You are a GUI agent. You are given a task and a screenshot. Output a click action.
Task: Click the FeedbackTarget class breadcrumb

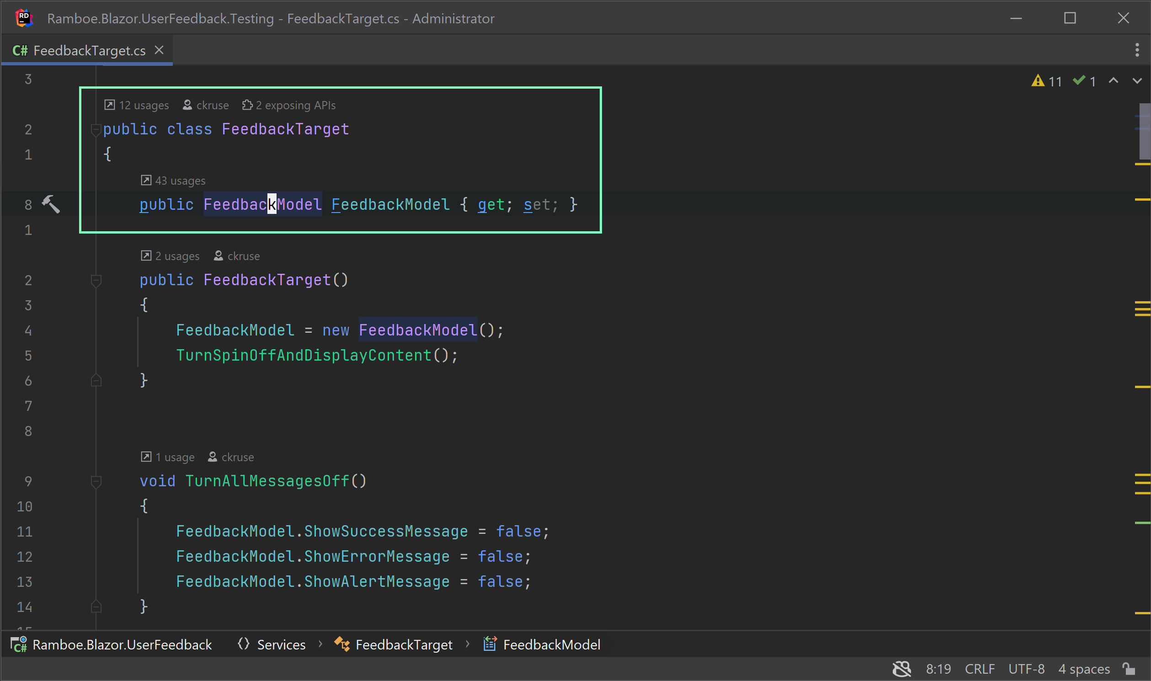point(404,645)
